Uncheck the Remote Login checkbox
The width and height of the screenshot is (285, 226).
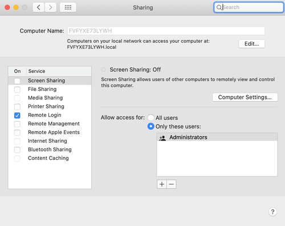point(17,115)
